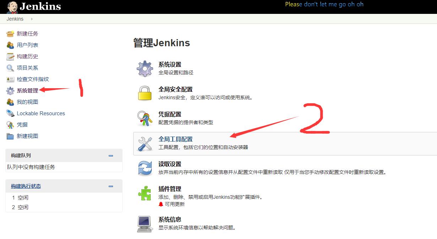This screenshot has height=239, width=437.
Task: Open the 凭据 sidebar link
Action: (22, 125)
